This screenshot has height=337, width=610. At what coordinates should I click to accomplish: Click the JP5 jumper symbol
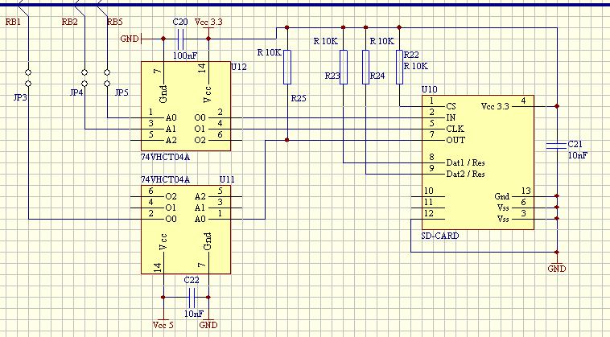(x=107, y=78)
